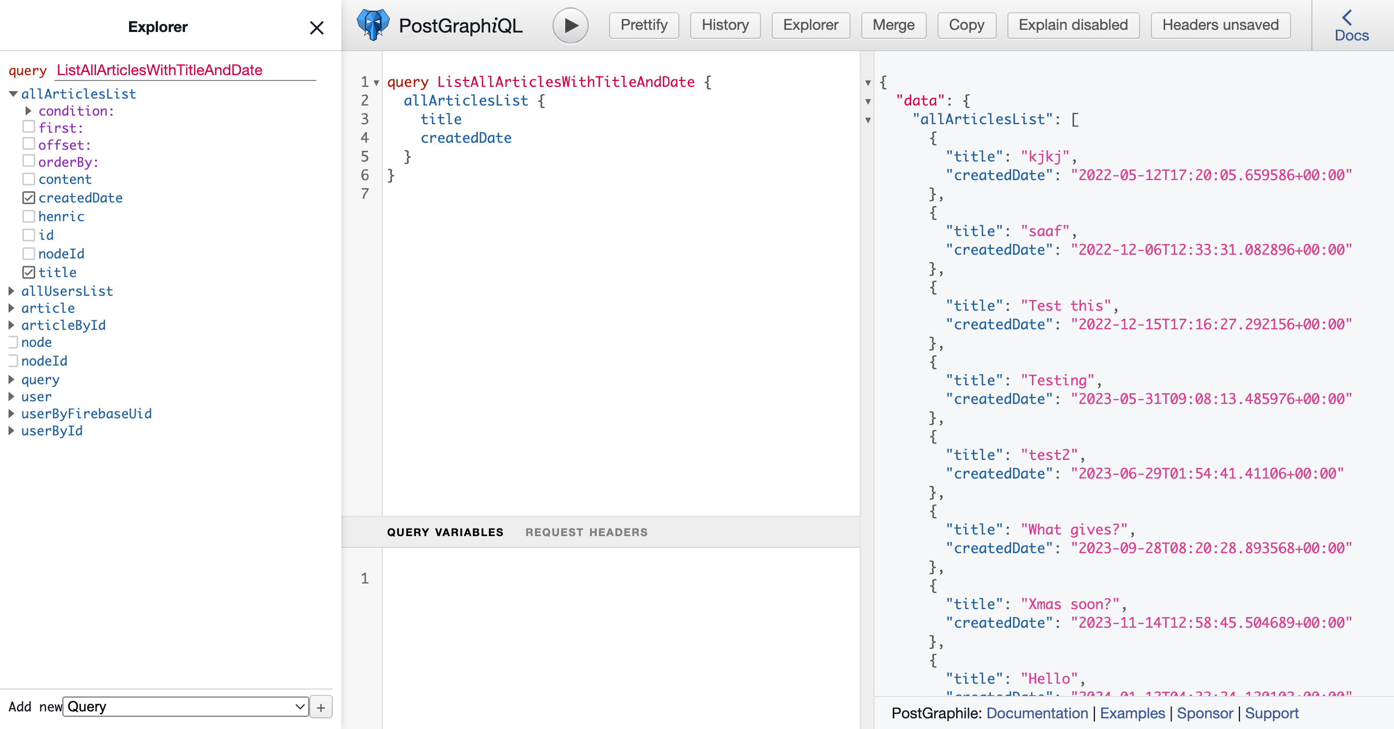Collapse the "allArticlesList" array fold arrow
Image resolution: width=1394 pixels, height=729 pixels.
pyautogui.click(x=868, y=120)
